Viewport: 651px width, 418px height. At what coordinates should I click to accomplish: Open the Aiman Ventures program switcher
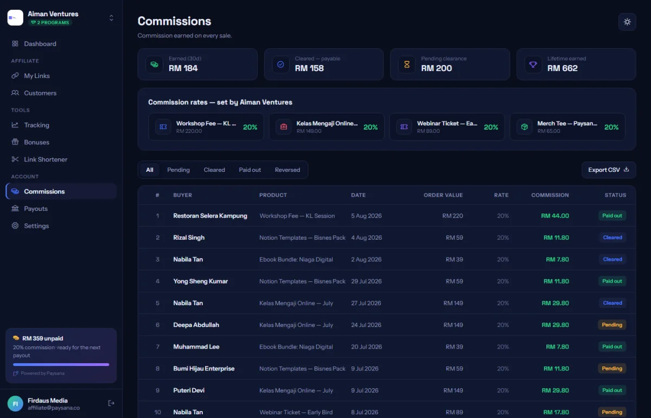click(61, 18)
